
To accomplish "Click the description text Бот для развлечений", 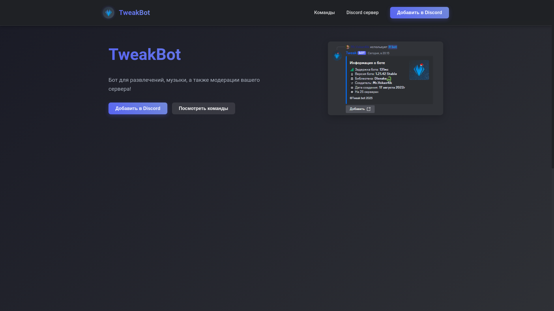I will point(184,84).
